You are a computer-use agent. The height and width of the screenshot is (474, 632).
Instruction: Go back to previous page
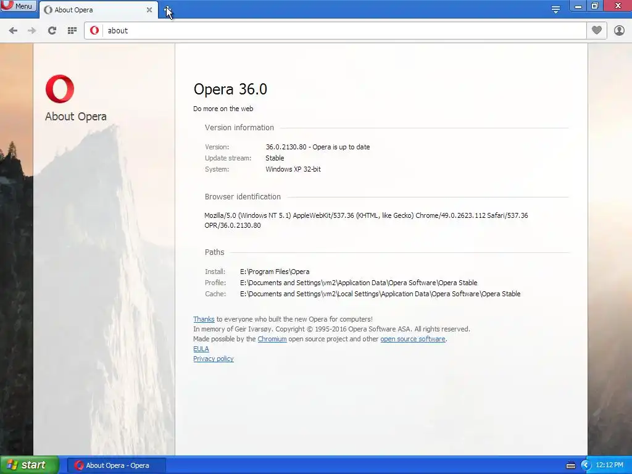click(x=14, y=31)
